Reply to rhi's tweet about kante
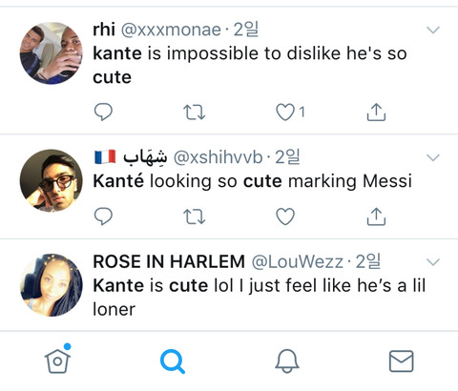The height and width of the screenshot is (391, 458). click(x=103, y=112)
